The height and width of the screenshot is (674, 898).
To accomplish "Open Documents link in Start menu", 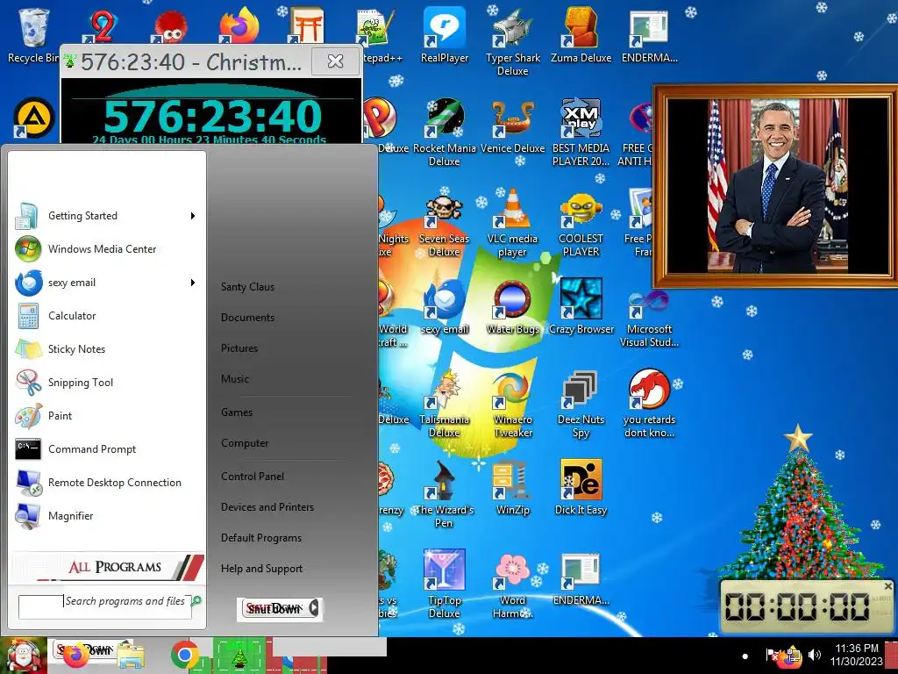I will coord(247,318).
